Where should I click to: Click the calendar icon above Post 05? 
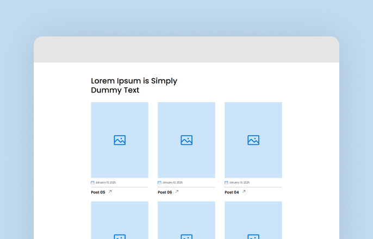93,183
